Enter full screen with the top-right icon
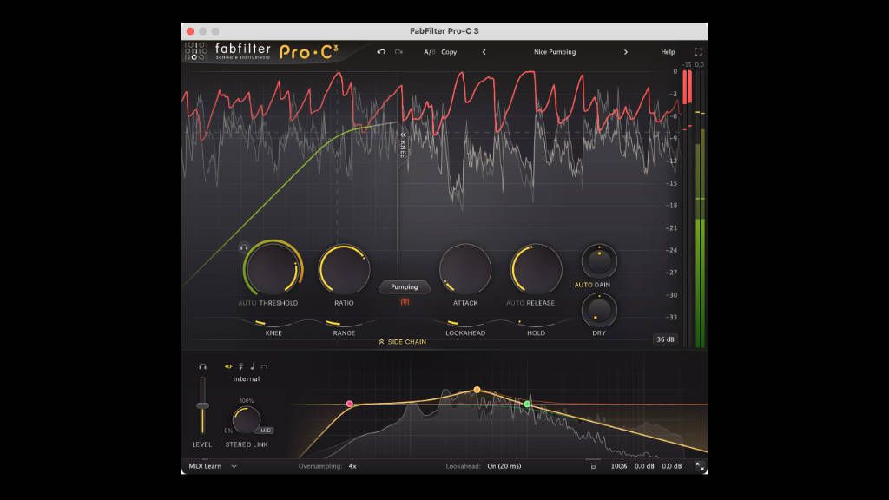Screen dimensions: 889x500 tap(698, 52)
